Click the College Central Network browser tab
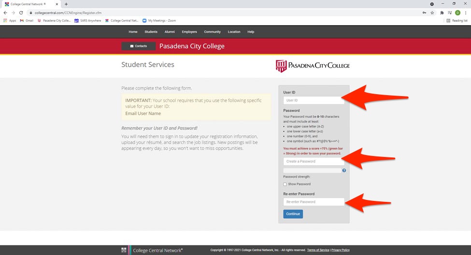 click(x=31, y=4)
